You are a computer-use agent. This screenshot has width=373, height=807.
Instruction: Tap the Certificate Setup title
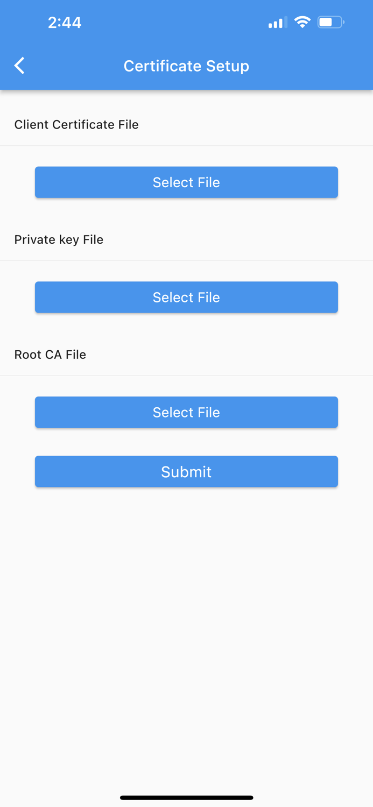click(186, 66)
